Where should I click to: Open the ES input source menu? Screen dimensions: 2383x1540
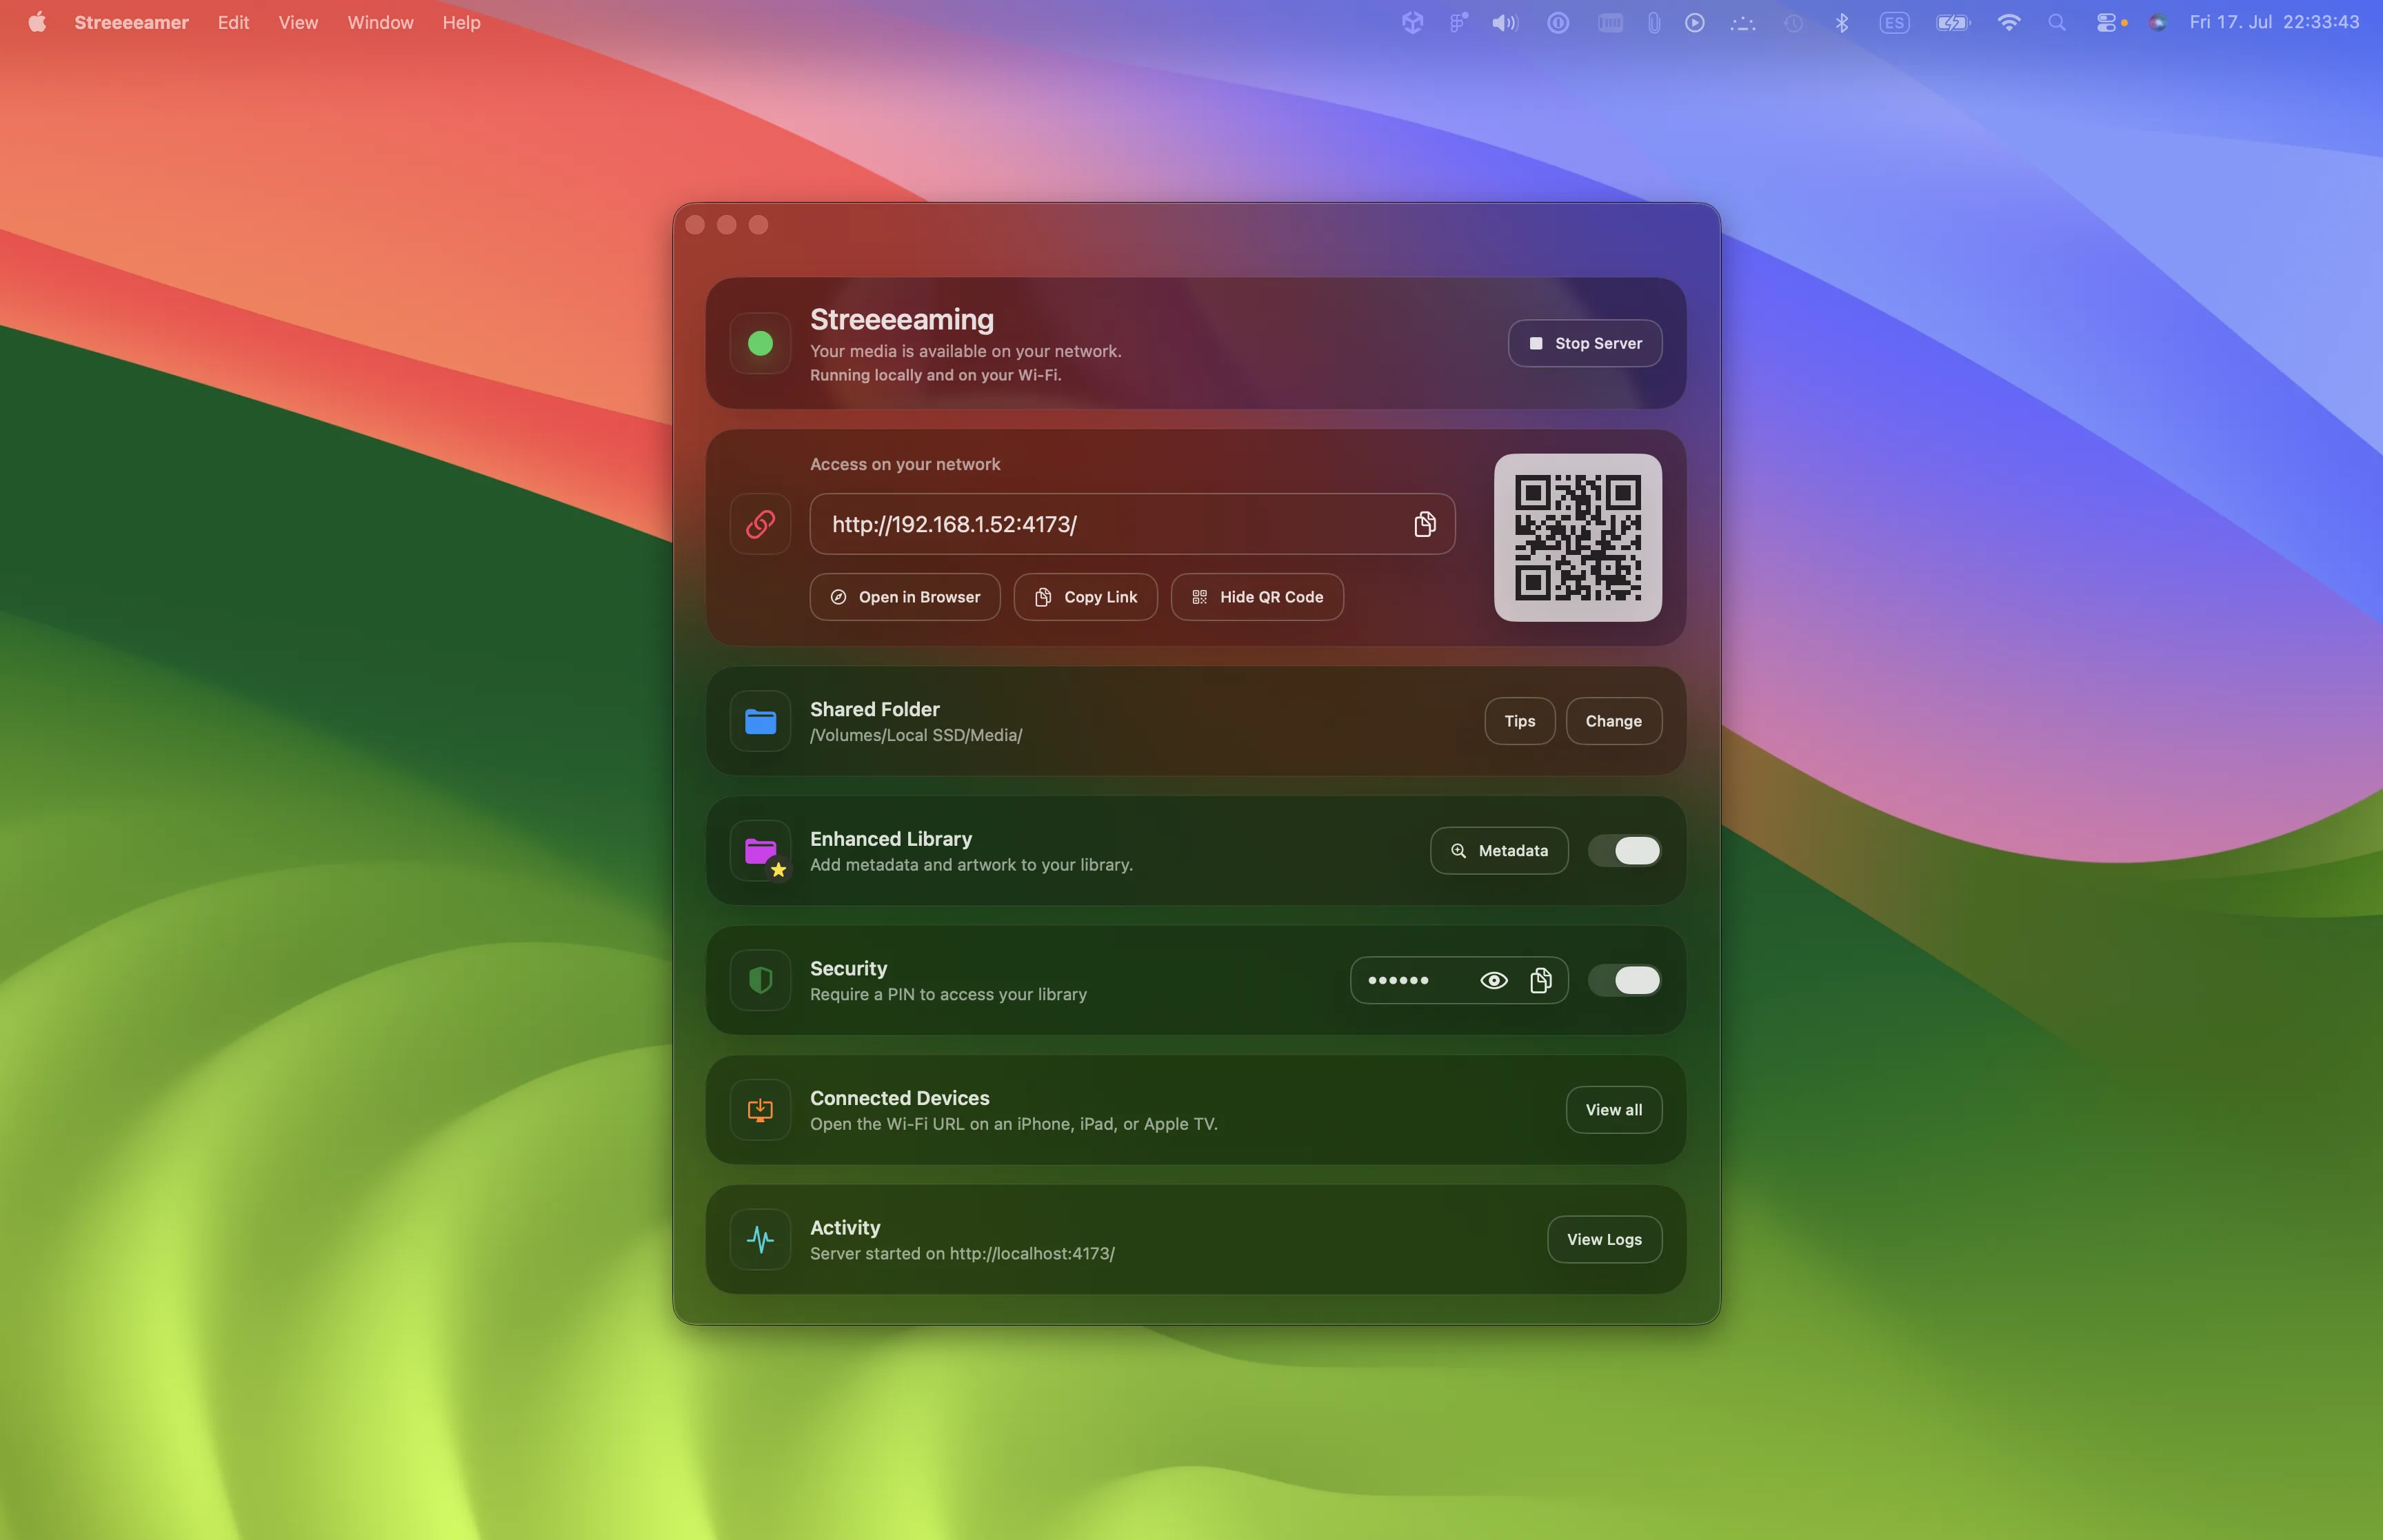point(1894,22)
